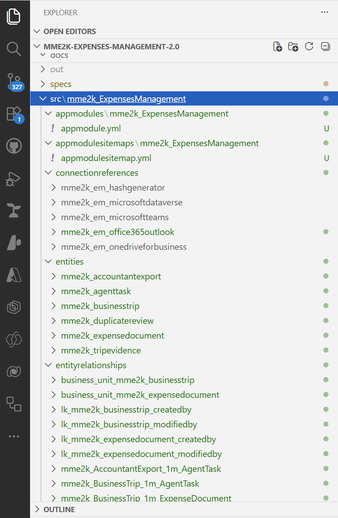338x518 pixels.
Task: Click the EXPLORER panel title
Action: coord(61,13)
